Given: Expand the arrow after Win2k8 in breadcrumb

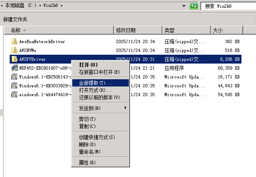Looking at the screenshot, I should pyautogui.click(x=61, y=6).
